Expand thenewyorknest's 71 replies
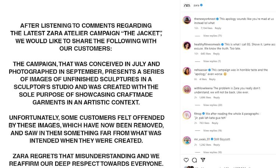The image size is (276, 168). (212, 36)
